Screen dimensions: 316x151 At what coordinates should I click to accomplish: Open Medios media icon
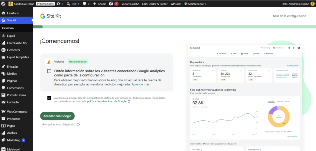pyautogui.click(x=3, y=73)
